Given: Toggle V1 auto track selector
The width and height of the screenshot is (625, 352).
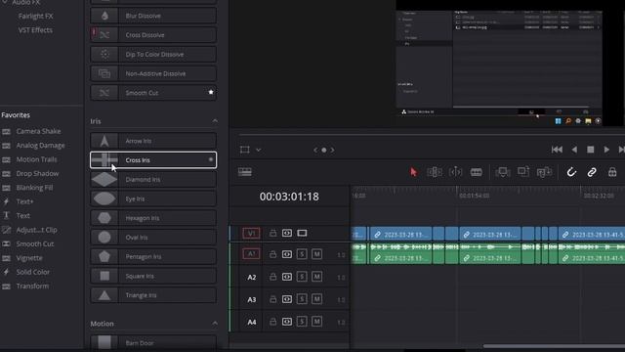Looking at the screenshot, I should (x=287, y=233).
